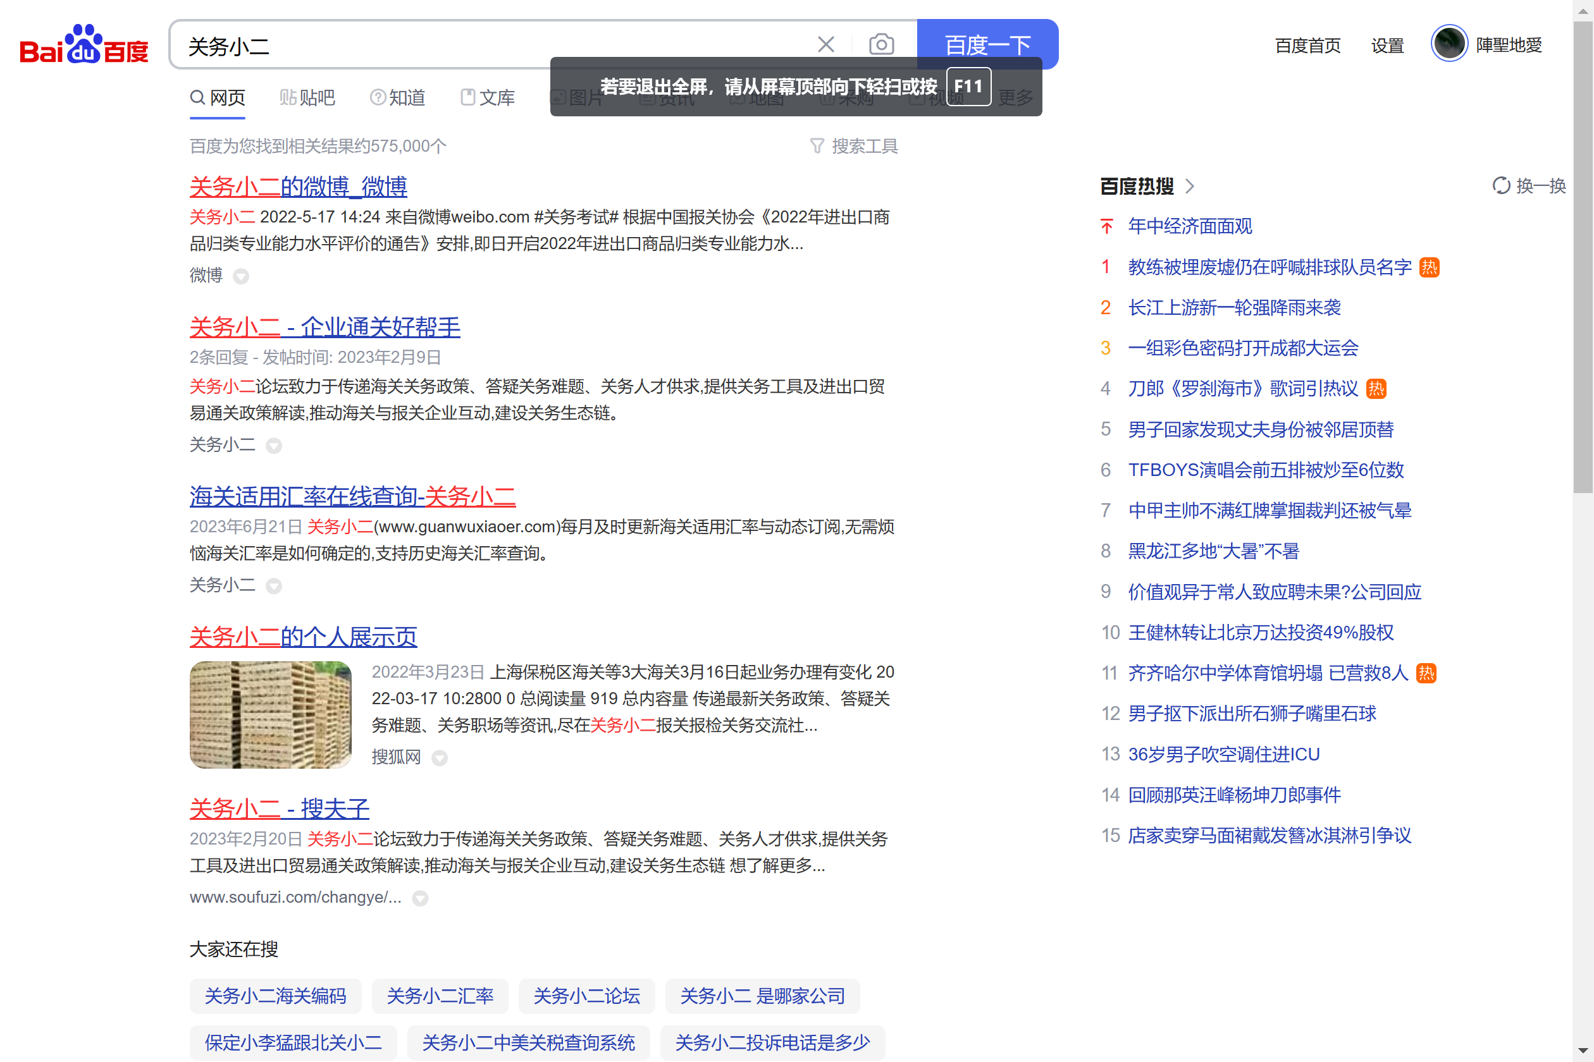Click the page vertical scrollbar thumb

(x=1583, y=257)
